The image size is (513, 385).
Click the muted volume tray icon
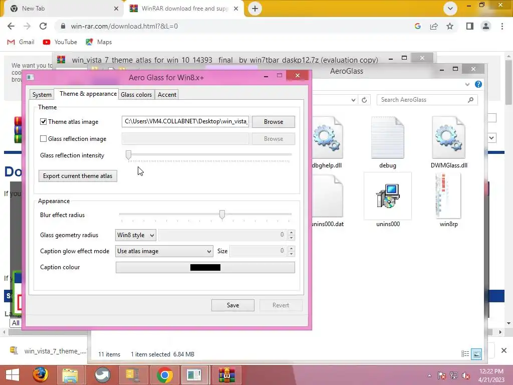(x=465, y=375)
